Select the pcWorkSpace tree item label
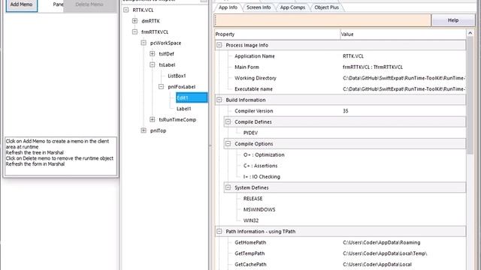Image resolution: width=481 pixels, height=270 pixels. tap(165, 43)
